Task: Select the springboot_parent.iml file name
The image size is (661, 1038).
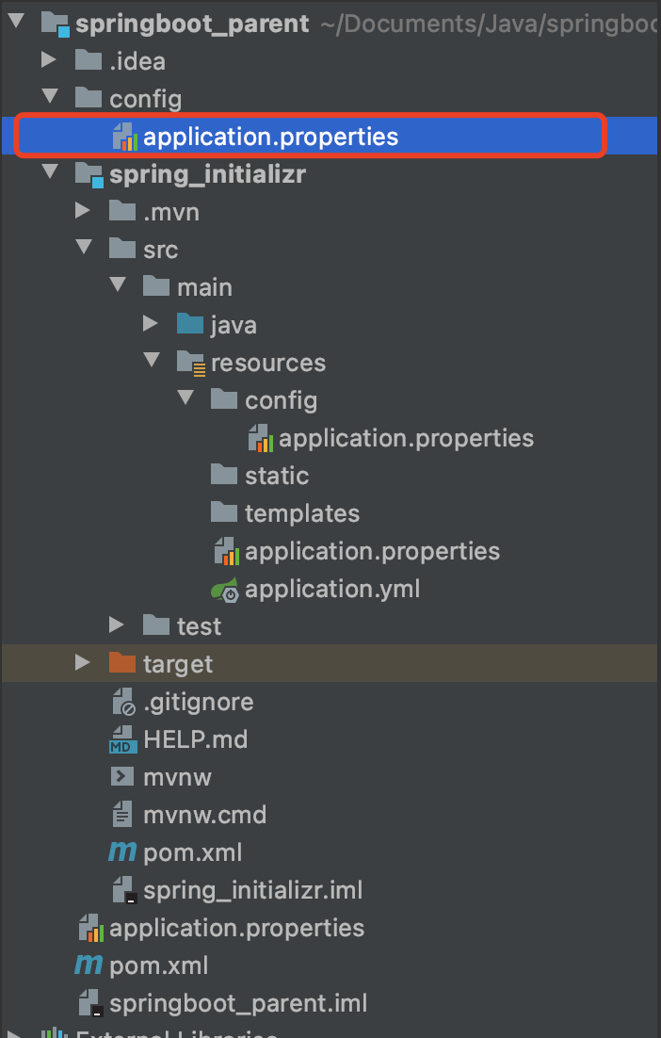Action: (238, 1003)
